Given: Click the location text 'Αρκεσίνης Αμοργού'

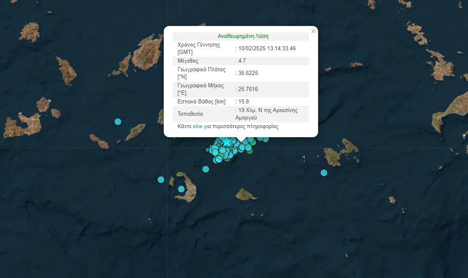Looking at the screenshot, I should pyautogui.click(x=268, y=114).
